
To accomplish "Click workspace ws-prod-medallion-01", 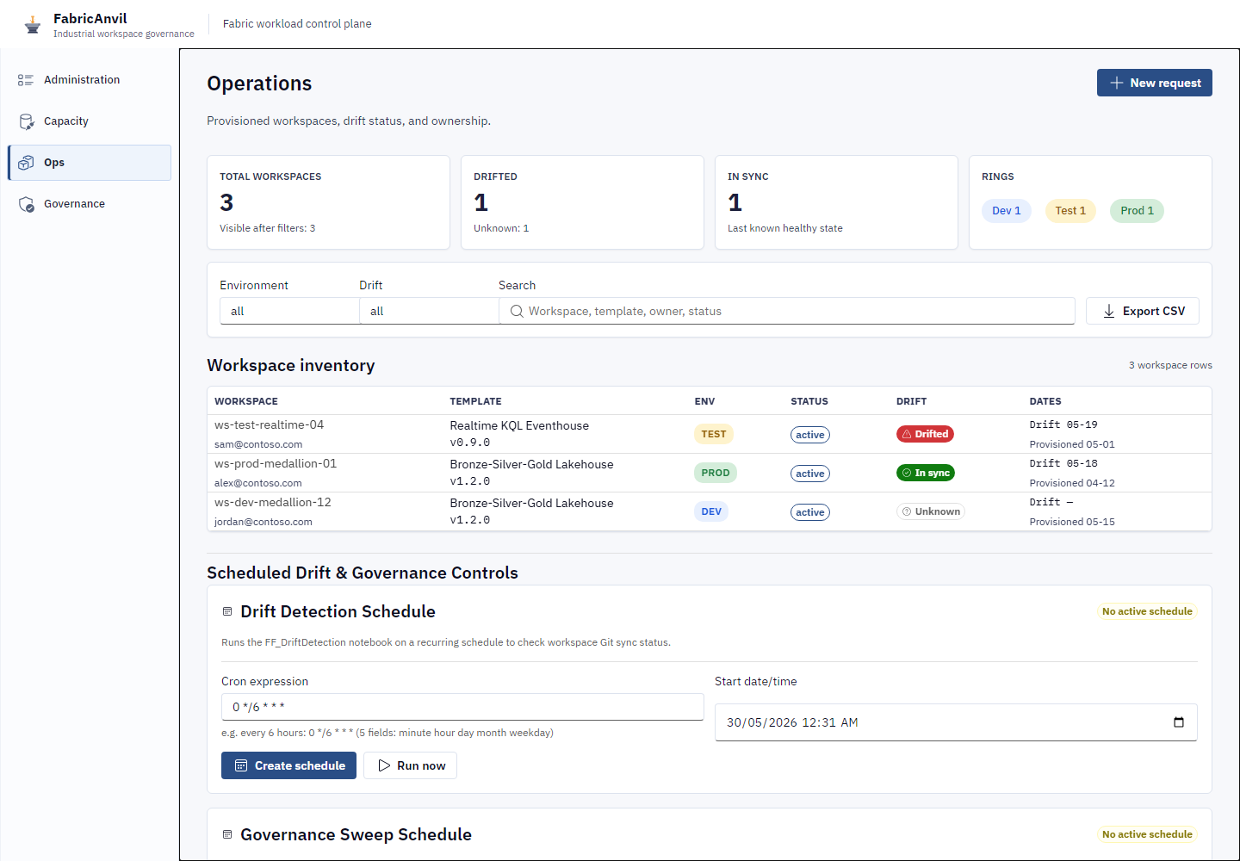I will pyautogui.click(x=276, y=463).
